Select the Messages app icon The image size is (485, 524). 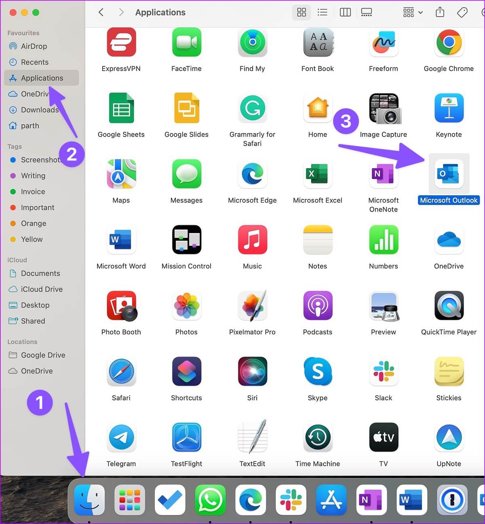click(x=186, y=174)
